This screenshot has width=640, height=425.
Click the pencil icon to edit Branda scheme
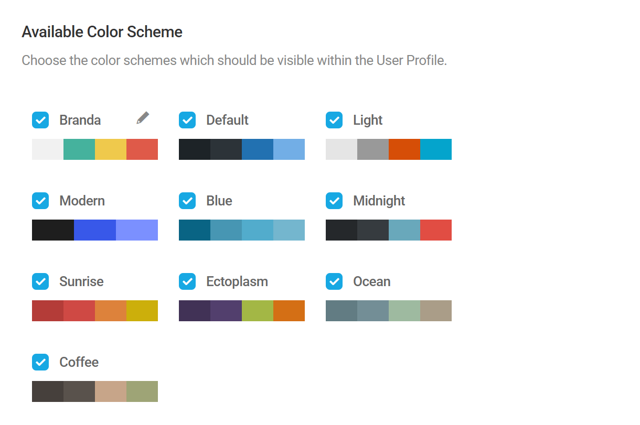(142, 118)
